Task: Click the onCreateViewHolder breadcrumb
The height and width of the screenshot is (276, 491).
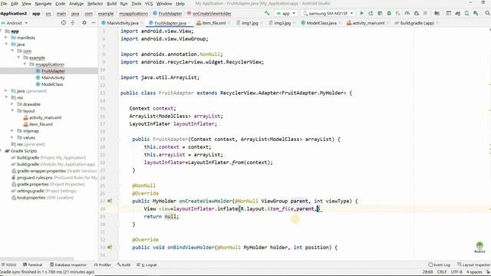Action: 212,14
